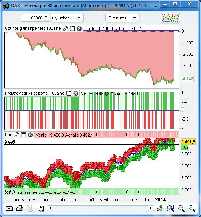Detach the Courbe gains&pertes panel window
The height and width of the screenshot is (217, 201).
(x=72, y=29)
